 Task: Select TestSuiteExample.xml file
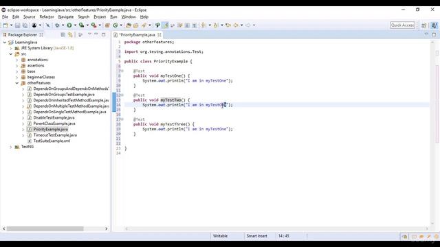pyautogui.click(x=52, y=141)
